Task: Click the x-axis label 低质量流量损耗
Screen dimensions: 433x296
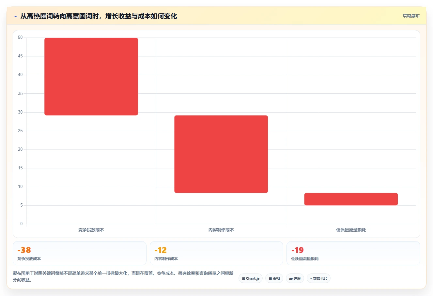Action: click(351, 230)
